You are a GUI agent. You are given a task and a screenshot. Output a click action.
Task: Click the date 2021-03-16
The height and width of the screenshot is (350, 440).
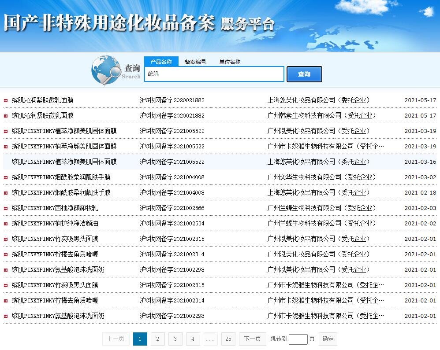[x=420, y=162]
